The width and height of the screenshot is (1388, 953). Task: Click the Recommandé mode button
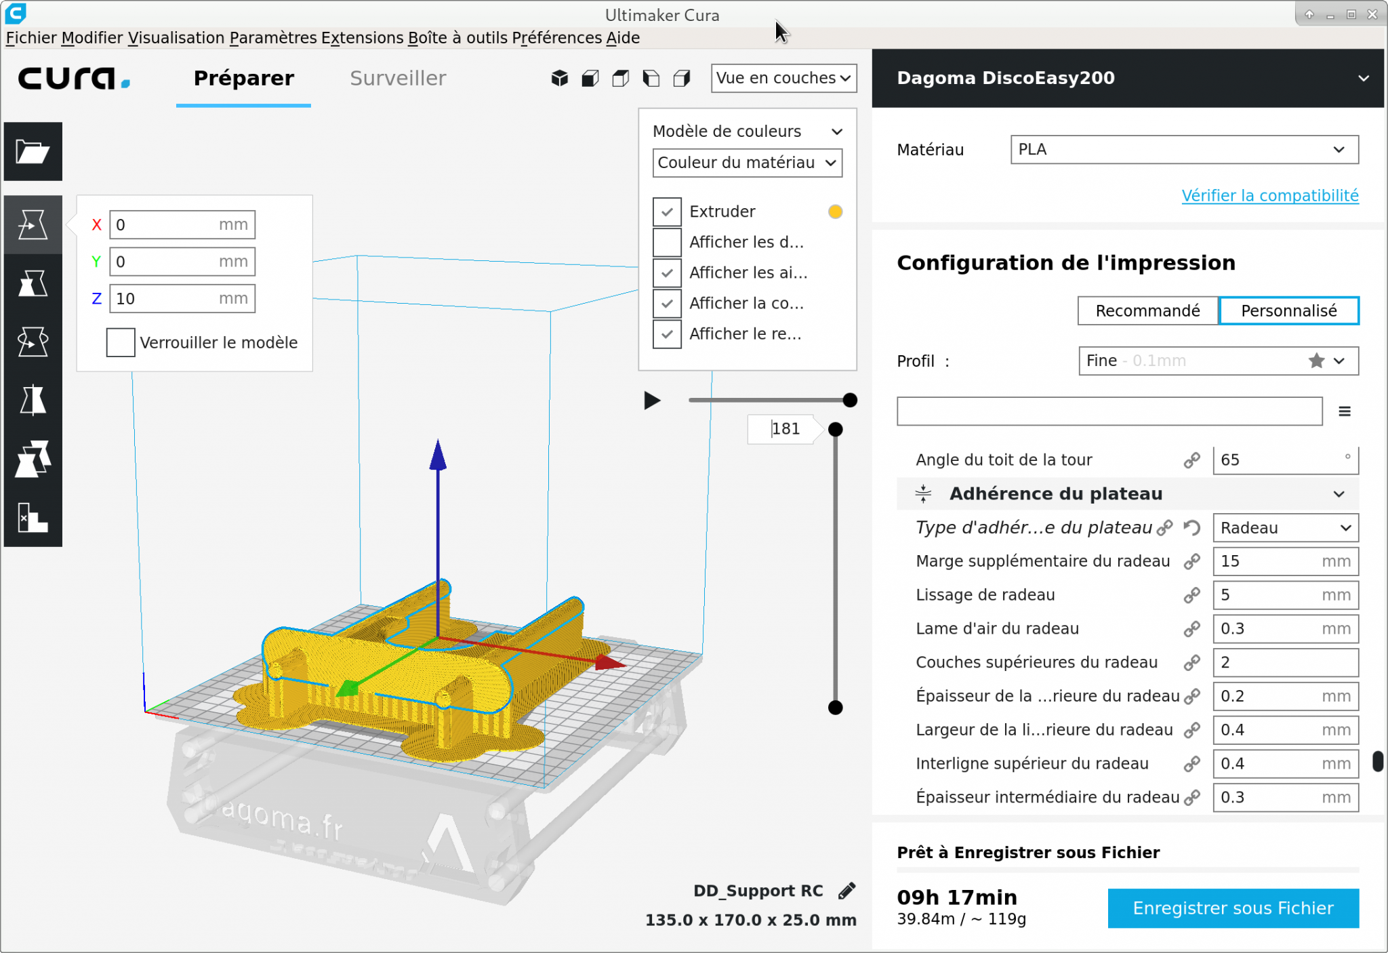coord(1147,311)
